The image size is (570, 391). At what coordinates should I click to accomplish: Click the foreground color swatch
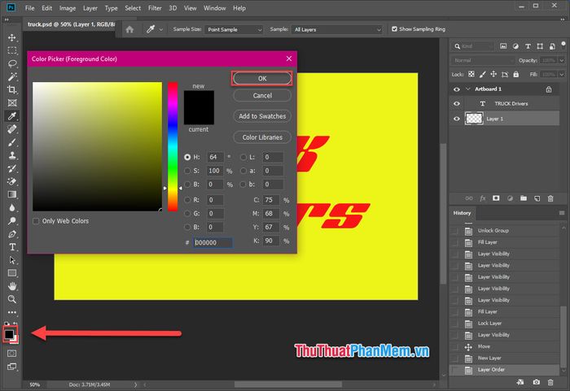tap(10, 332)
